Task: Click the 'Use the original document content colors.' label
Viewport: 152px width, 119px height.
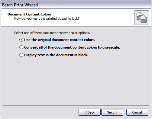Action: (x=60, y=40)
